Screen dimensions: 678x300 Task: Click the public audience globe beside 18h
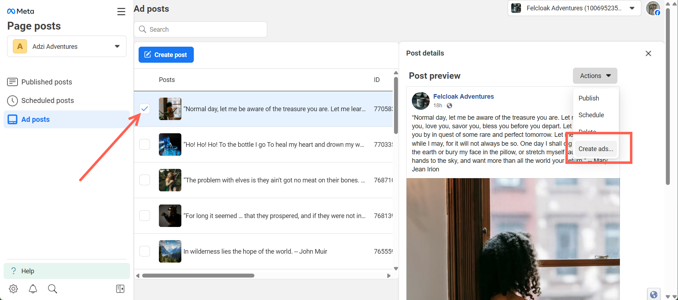450,105
